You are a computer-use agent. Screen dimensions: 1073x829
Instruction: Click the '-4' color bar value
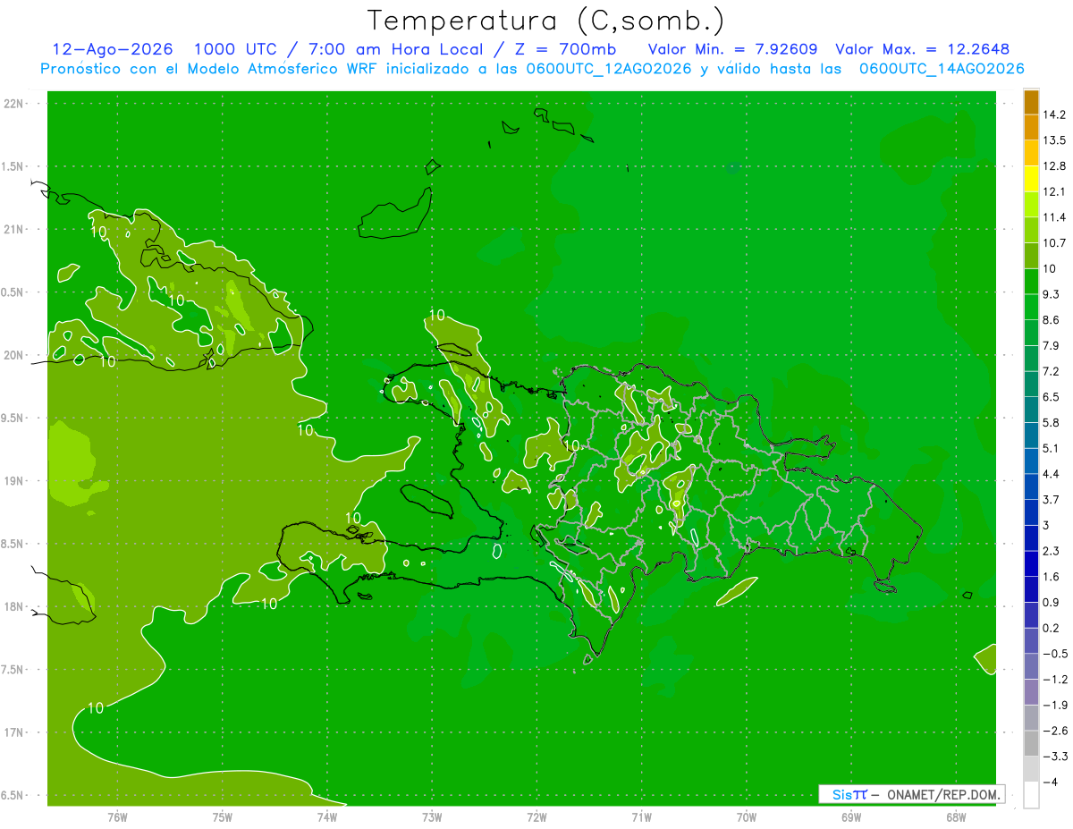tap(1050, 782)
